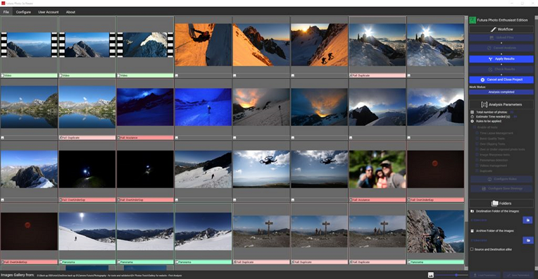Click the Folders header icon
The width and height of the screenshot is (538, 279).
coord(494,203)
